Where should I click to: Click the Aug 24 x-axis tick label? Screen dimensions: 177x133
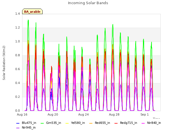point(84,114)
